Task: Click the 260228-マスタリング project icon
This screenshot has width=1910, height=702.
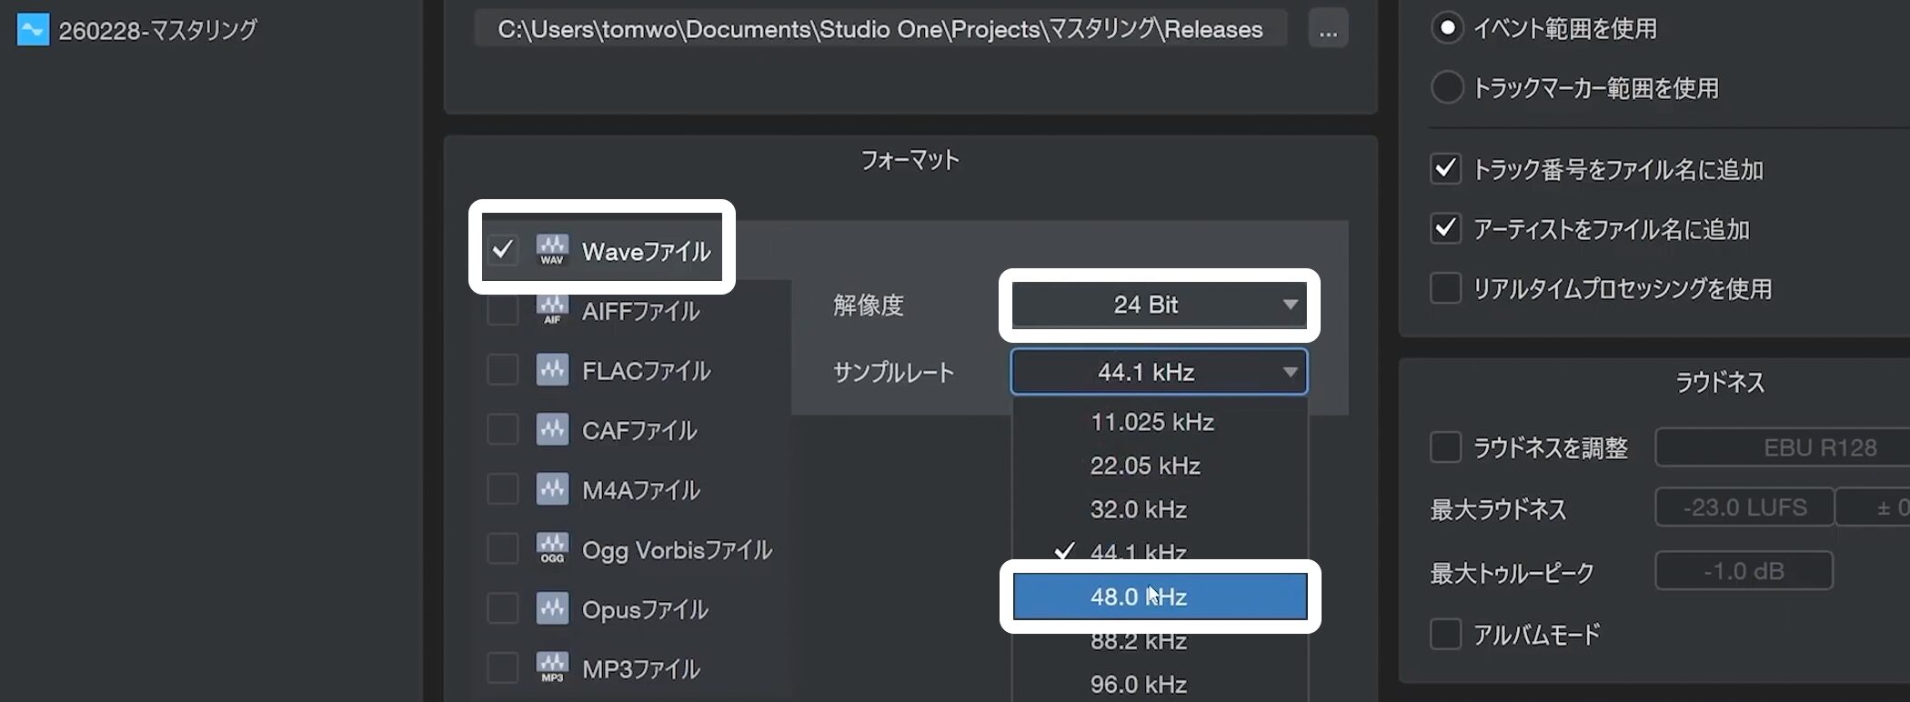Action: click(33, 30)
